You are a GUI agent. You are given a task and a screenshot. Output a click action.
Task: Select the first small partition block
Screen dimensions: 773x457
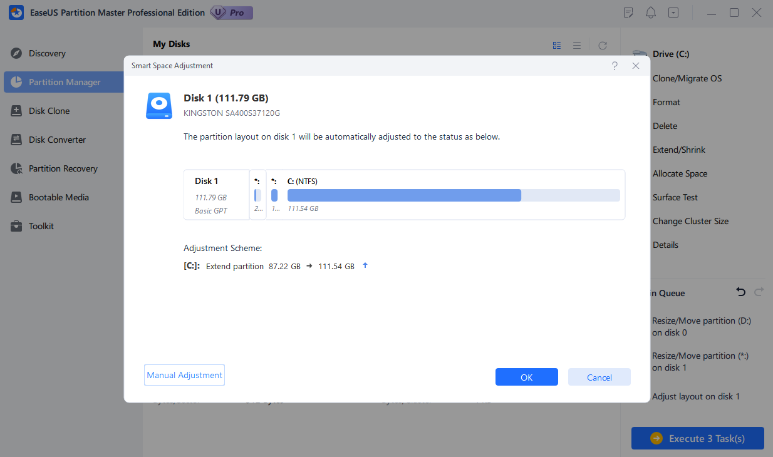coord(257,195)
